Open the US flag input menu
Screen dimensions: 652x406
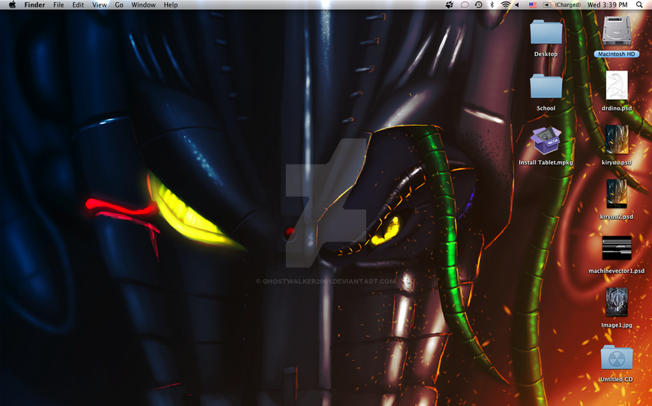click(533, 5)
